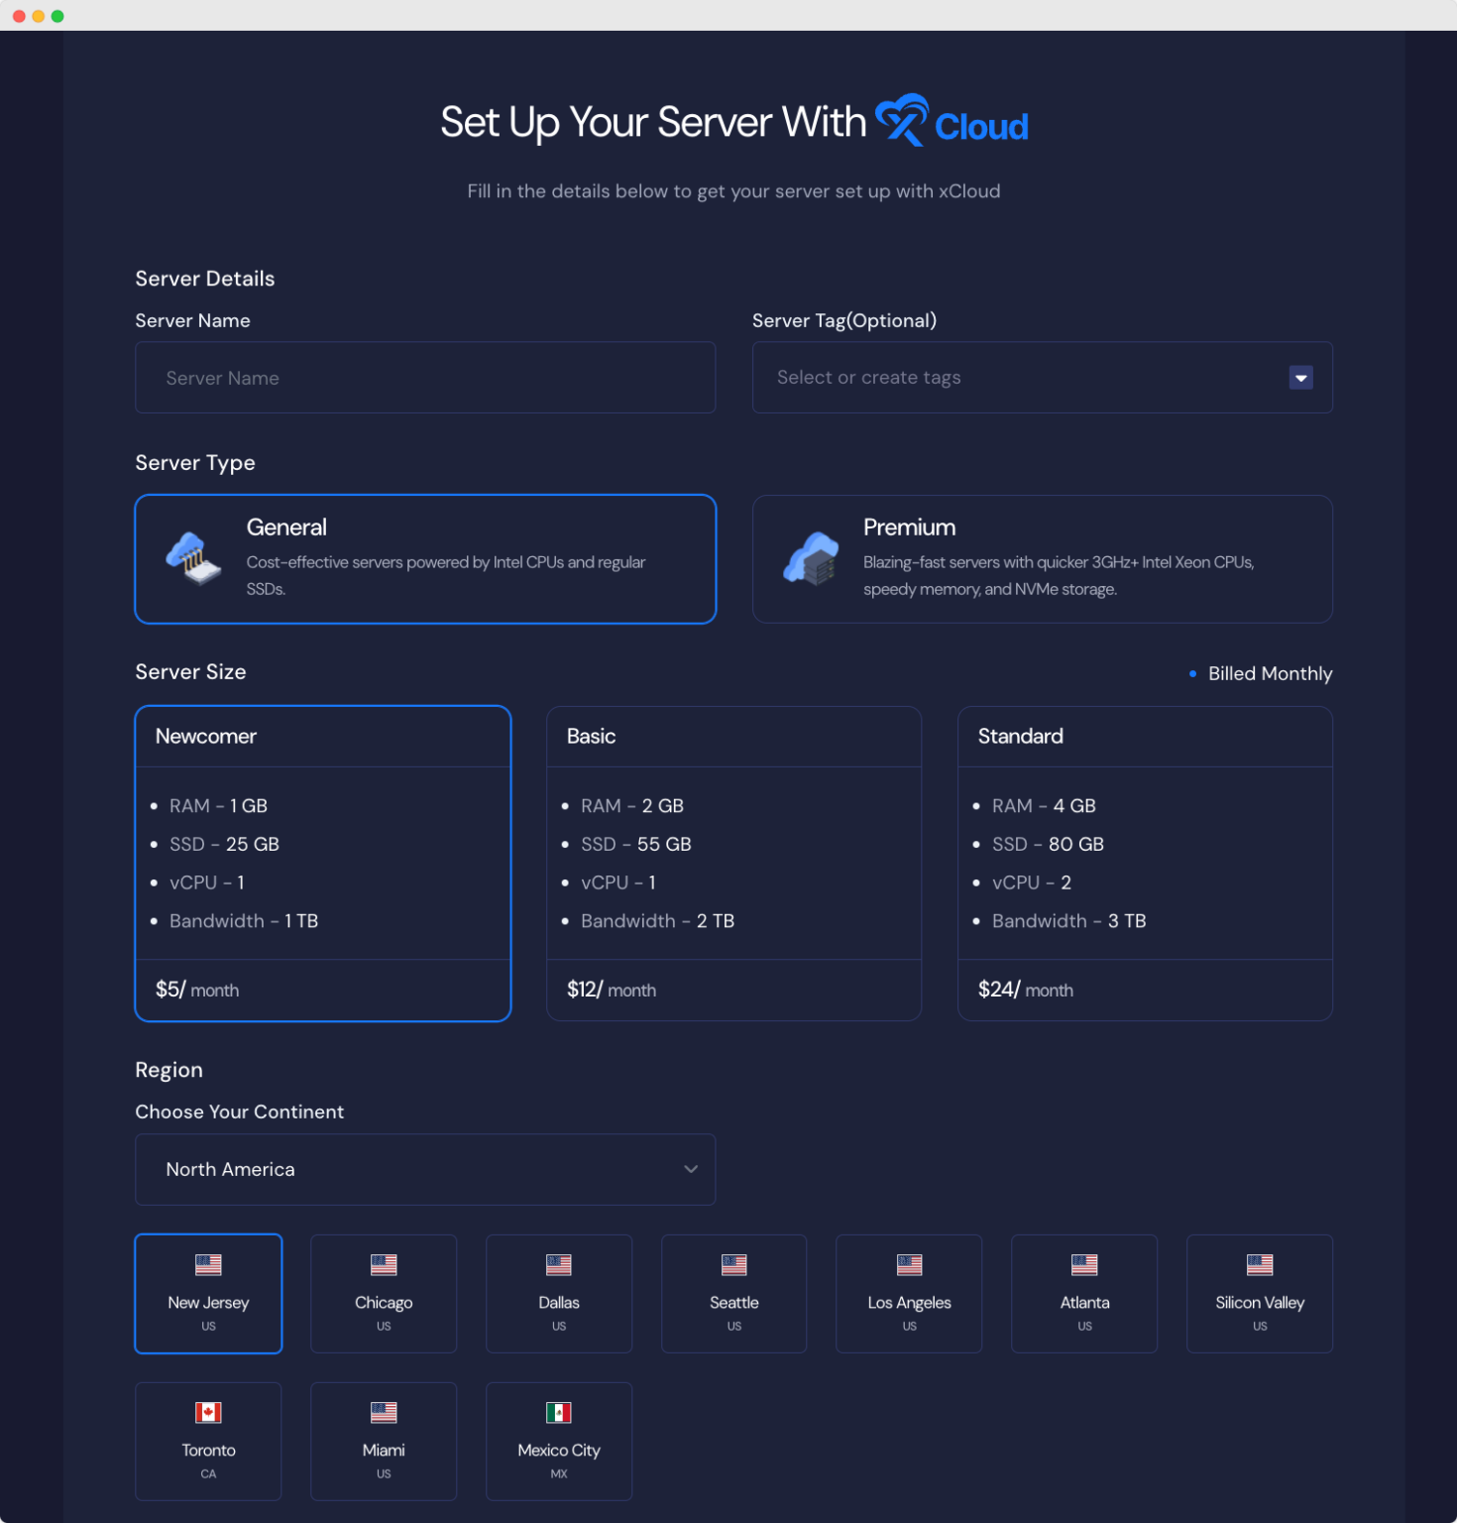Click the General server hardware icon
This screenshot has height=1523, width=1457.
pos(194,557)
